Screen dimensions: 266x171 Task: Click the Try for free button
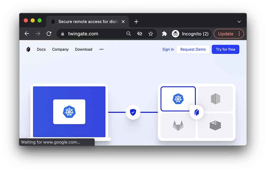pyautogui.click(x=226, y=49)
